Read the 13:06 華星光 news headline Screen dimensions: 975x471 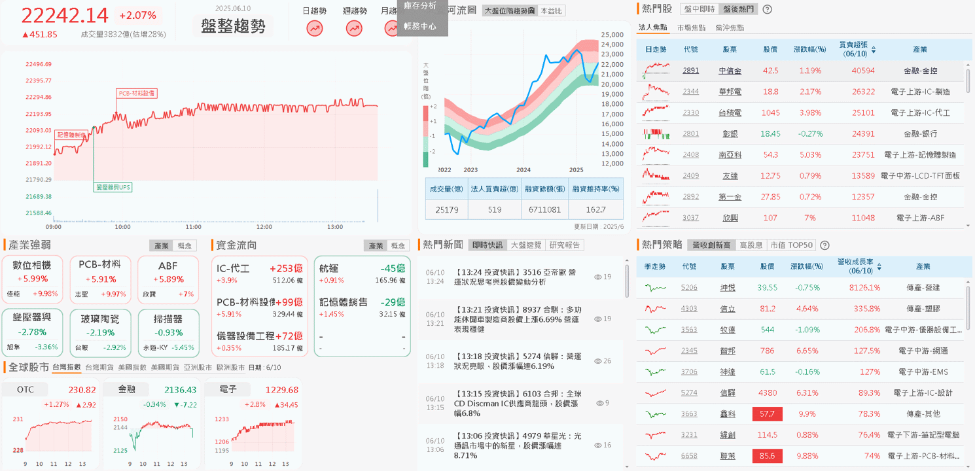point(517,445)
